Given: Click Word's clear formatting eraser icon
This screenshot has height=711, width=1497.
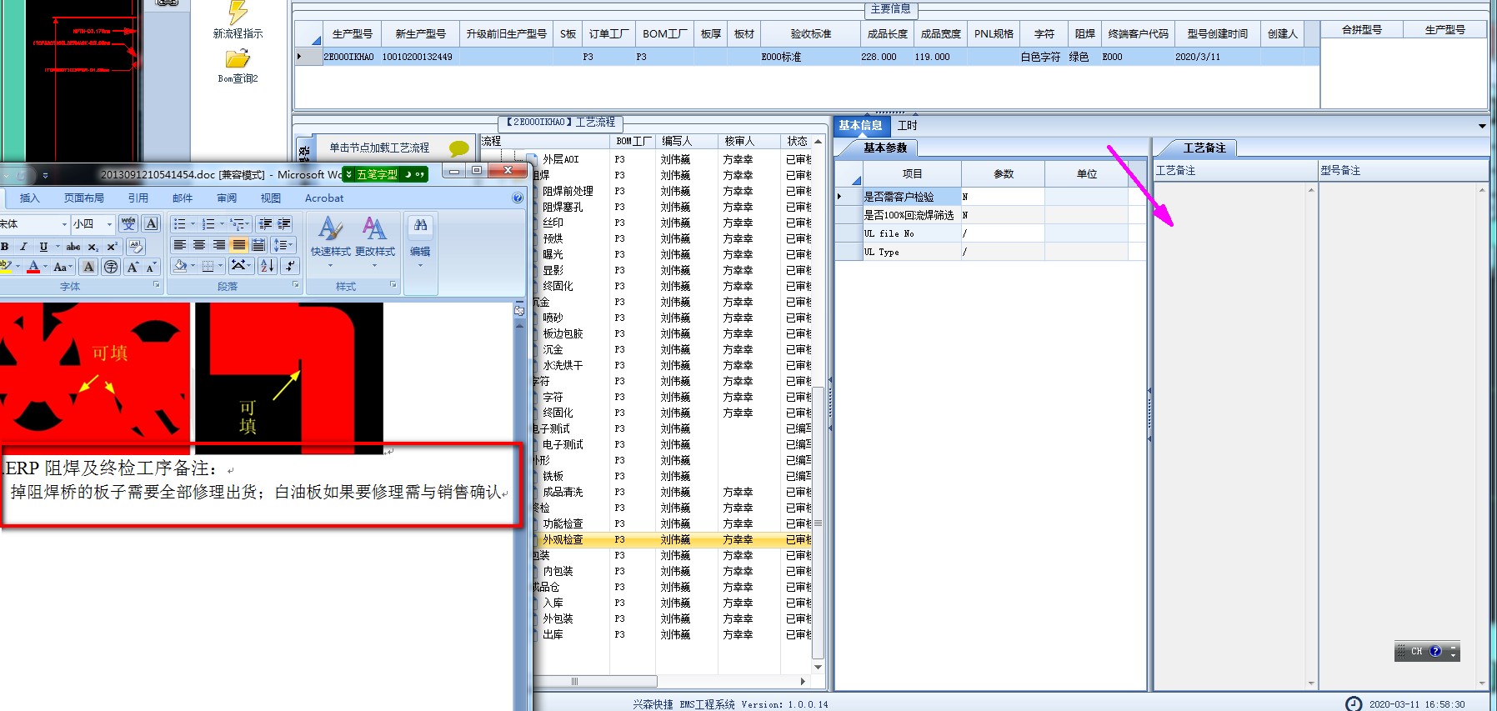Looking at the screenshot, I should point(135,246).
